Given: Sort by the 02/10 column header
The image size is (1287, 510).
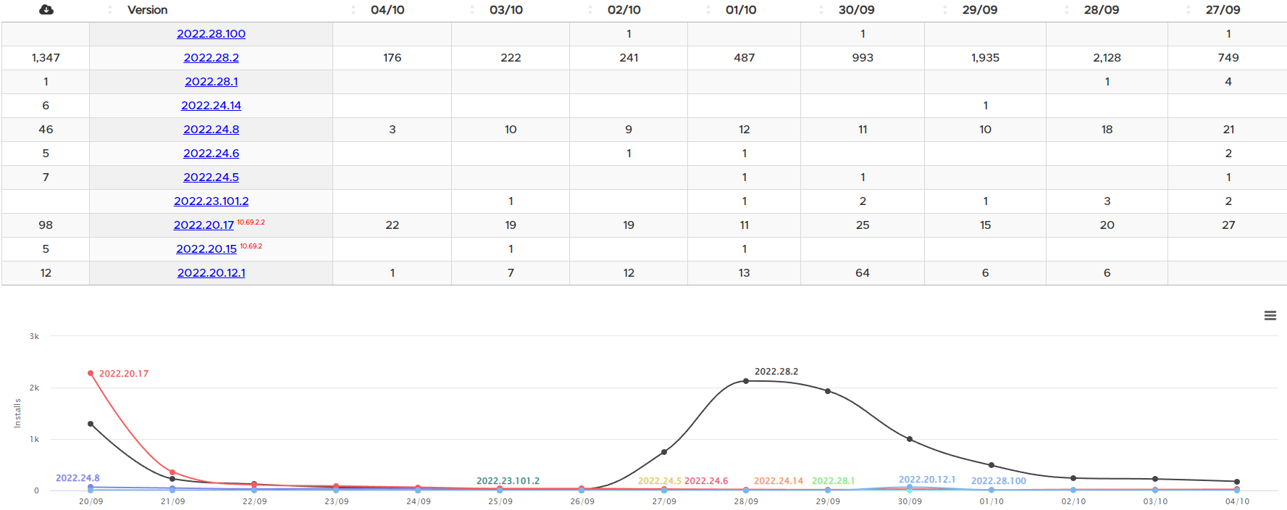Looking at the screenshot, I should [624, 10].
